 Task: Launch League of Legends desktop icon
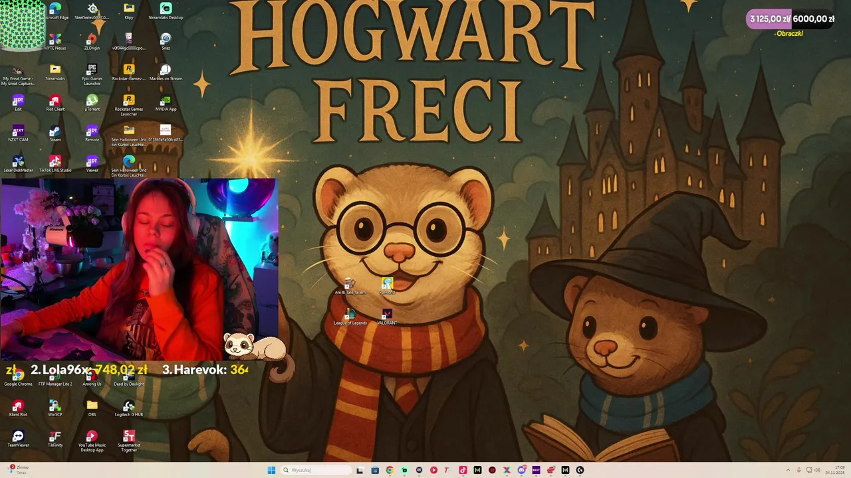coord(350,317)
